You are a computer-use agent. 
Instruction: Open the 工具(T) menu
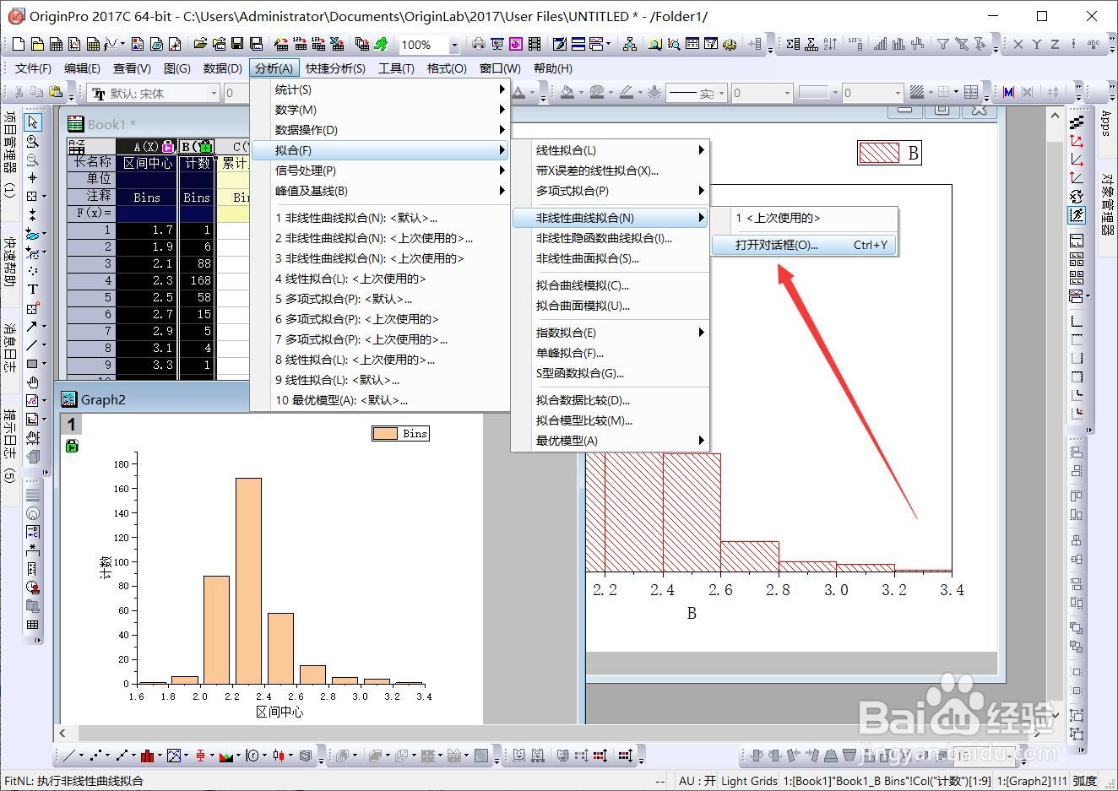pyautogui.click(x=396, y=68)
